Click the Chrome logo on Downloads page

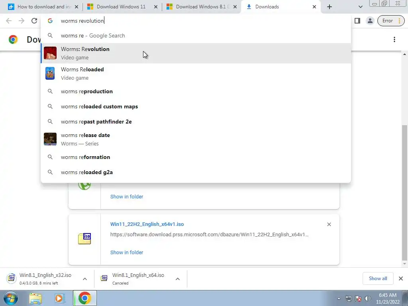pyautogui.click(x=13, y=39)
